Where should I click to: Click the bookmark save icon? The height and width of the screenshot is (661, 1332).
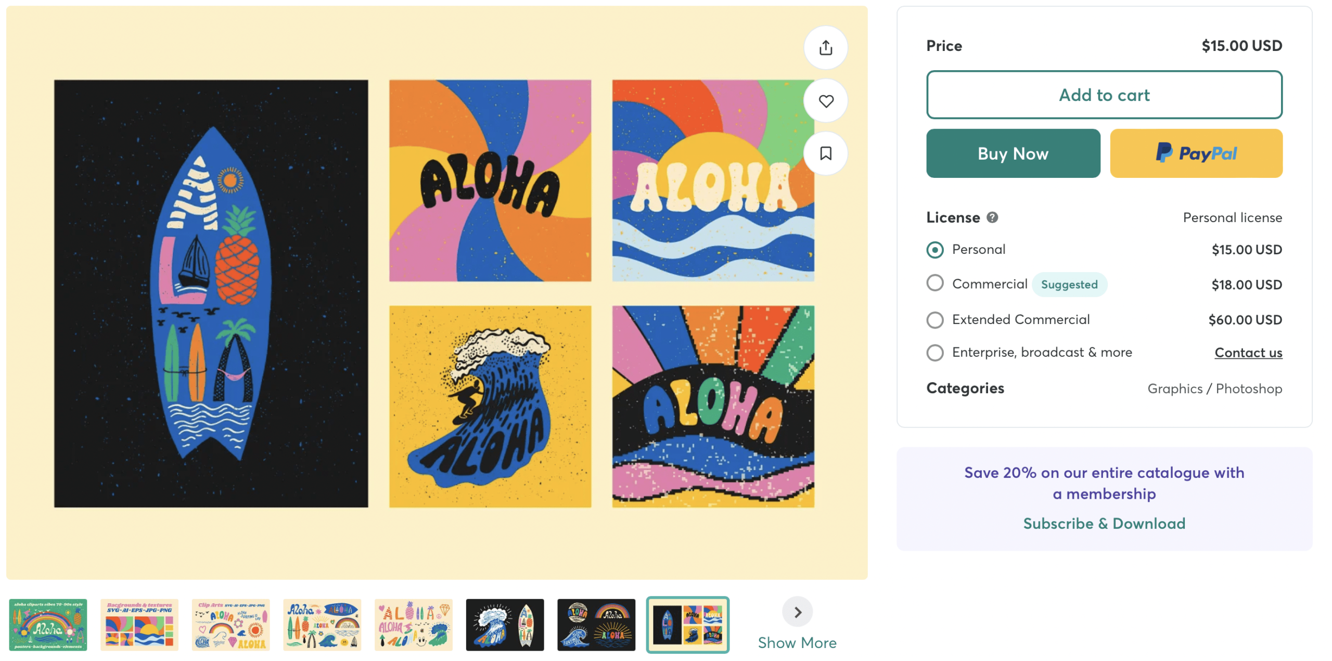click(x=825, y=153)
